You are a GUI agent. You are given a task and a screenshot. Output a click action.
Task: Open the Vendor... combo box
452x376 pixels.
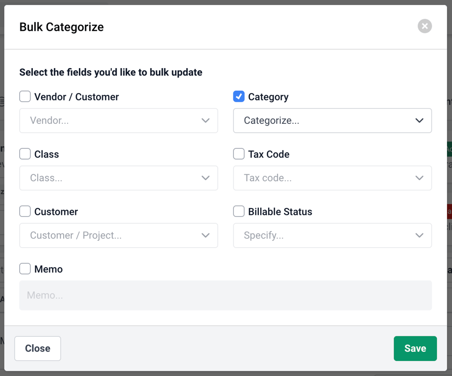pos(119,120)
